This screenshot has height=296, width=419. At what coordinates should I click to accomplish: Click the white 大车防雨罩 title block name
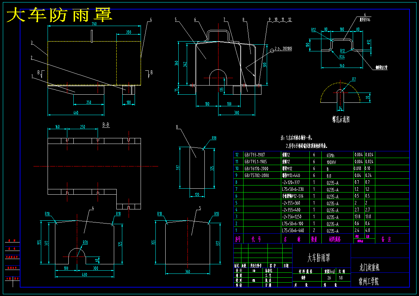[x=319, y=258]
